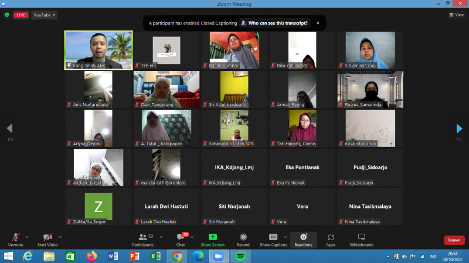Expand the YouTube live stream dropdown

click(45, 15)
